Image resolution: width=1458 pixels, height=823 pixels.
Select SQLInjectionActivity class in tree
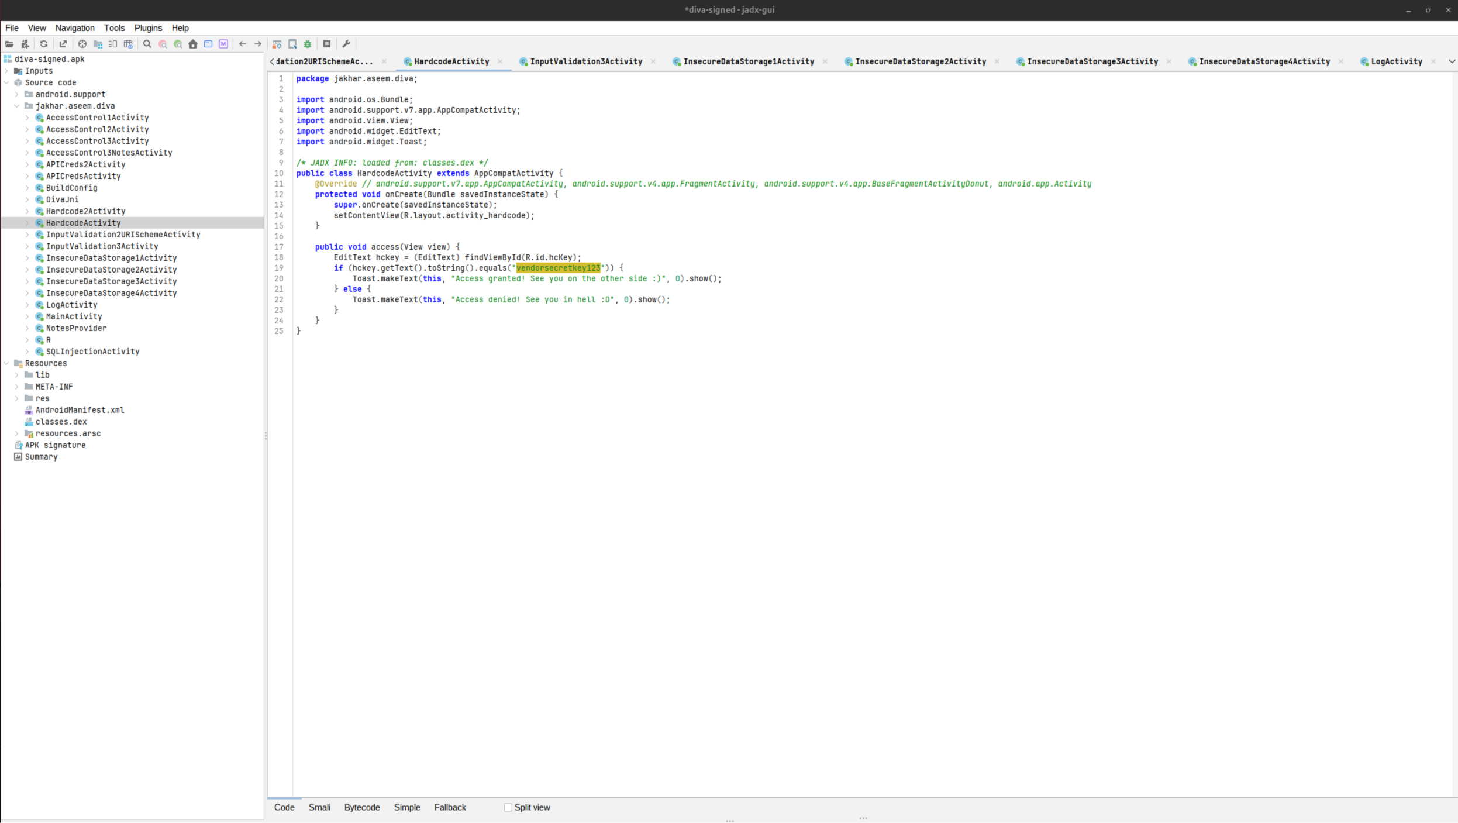click(x=92, y=352)
